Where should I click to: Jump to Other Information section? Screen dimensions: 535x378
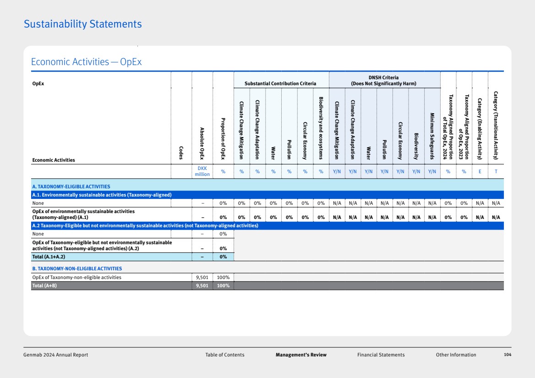456,355
